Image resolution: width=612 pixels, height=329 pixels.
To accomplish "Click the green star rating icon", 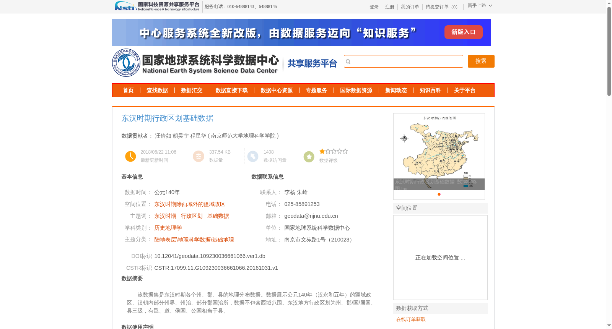I will click(309, 157).
